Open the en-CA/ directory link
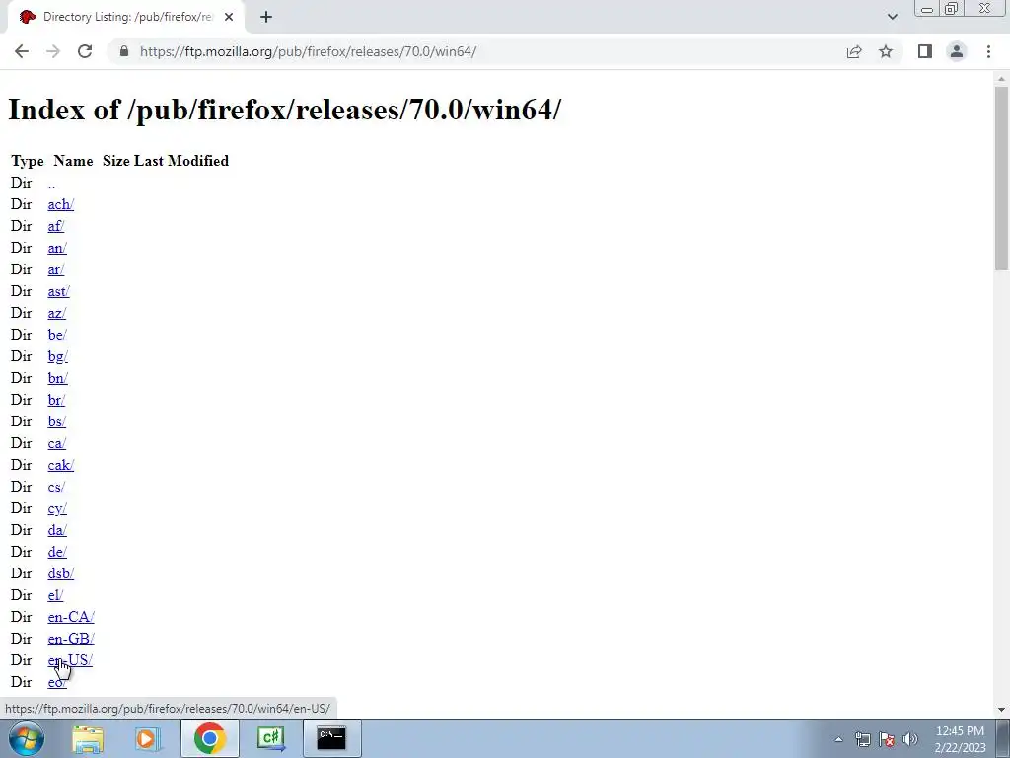 point(71,617)
